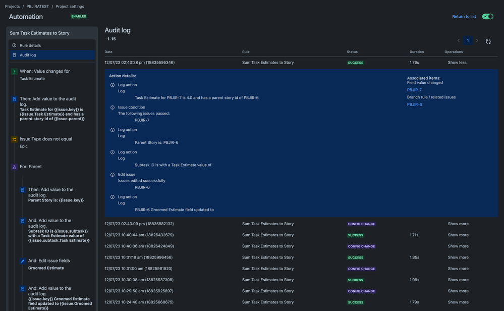Click the Edit issue info icon
The width and height of the screenshot is (504, 311).
click(x=113, y=175)
